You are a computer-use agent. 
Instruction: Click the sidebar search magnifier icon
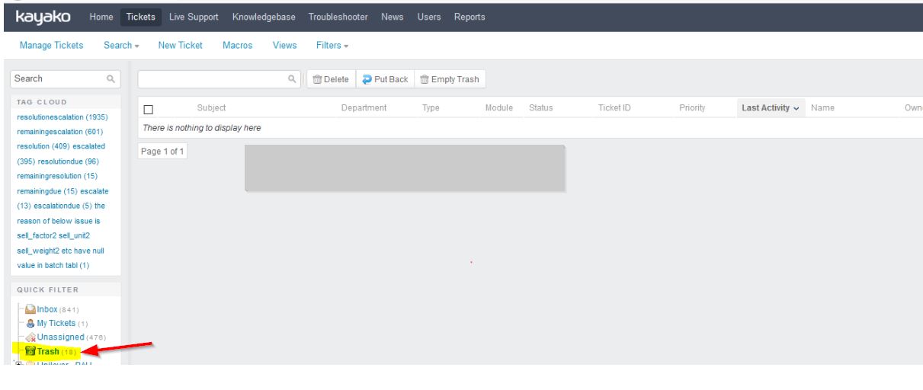pos(111,78)
